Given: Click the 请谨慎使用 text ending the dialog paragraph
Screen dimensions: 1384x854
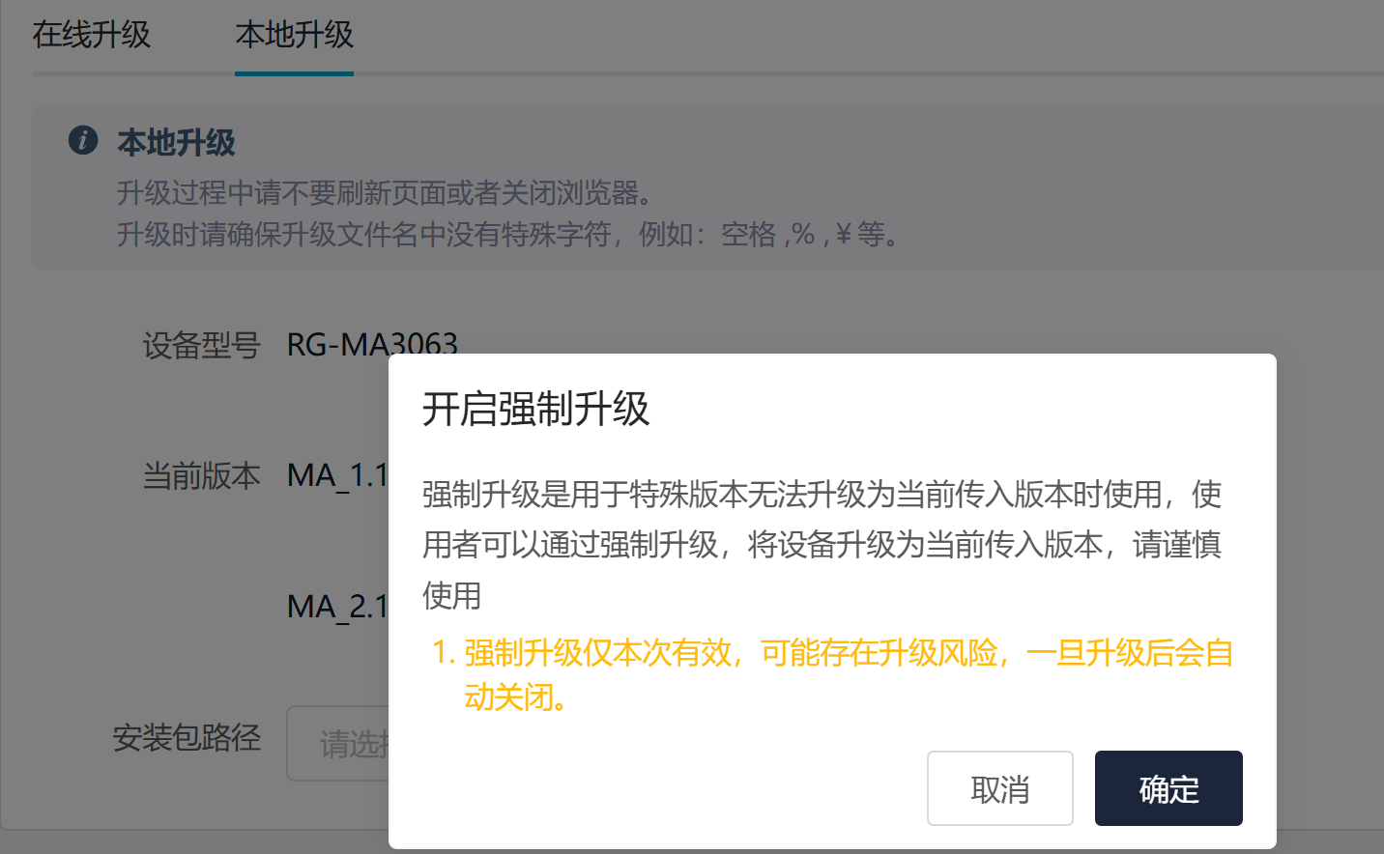Looking at the screenshot, I should tap(1177, 545).
